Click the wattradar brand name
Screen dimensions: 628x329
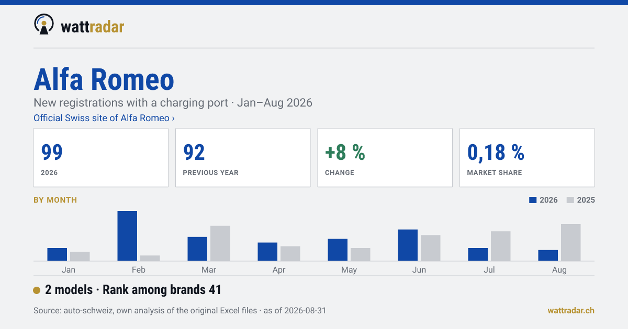[93, 26]
